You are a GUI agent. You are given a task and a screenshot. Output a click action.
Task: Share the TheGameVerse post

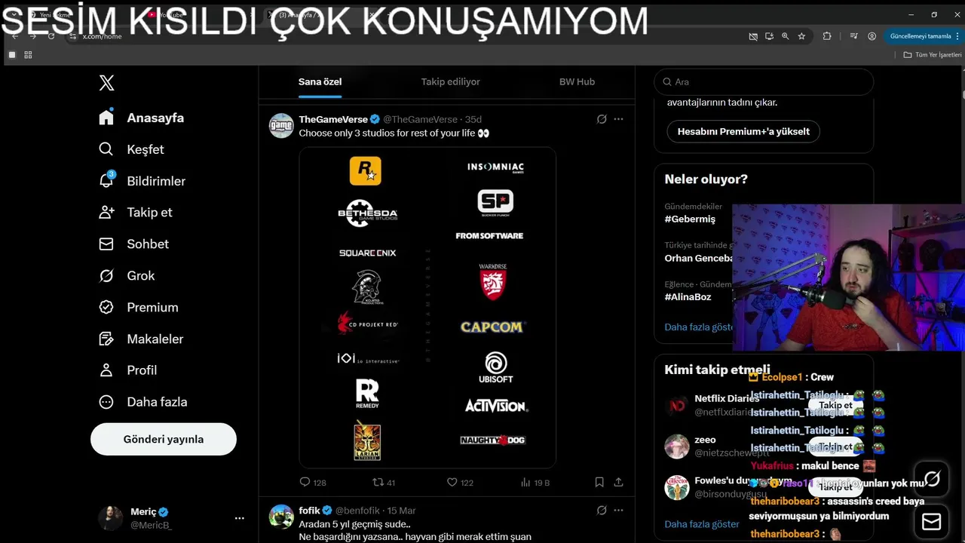tap(618, 482)
